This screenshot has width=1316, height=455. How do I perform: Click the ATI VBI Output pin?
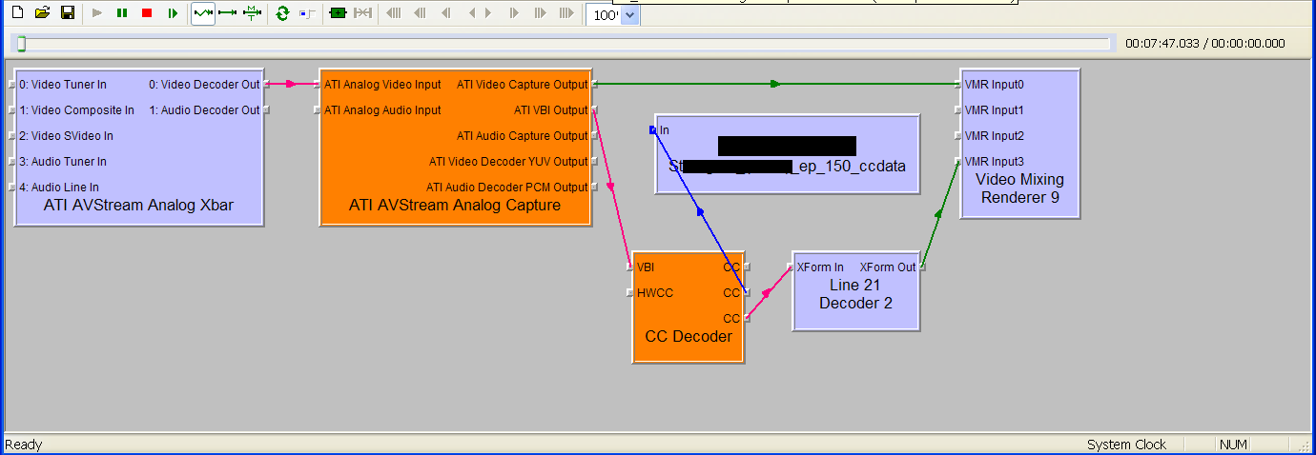coord(551,110)
